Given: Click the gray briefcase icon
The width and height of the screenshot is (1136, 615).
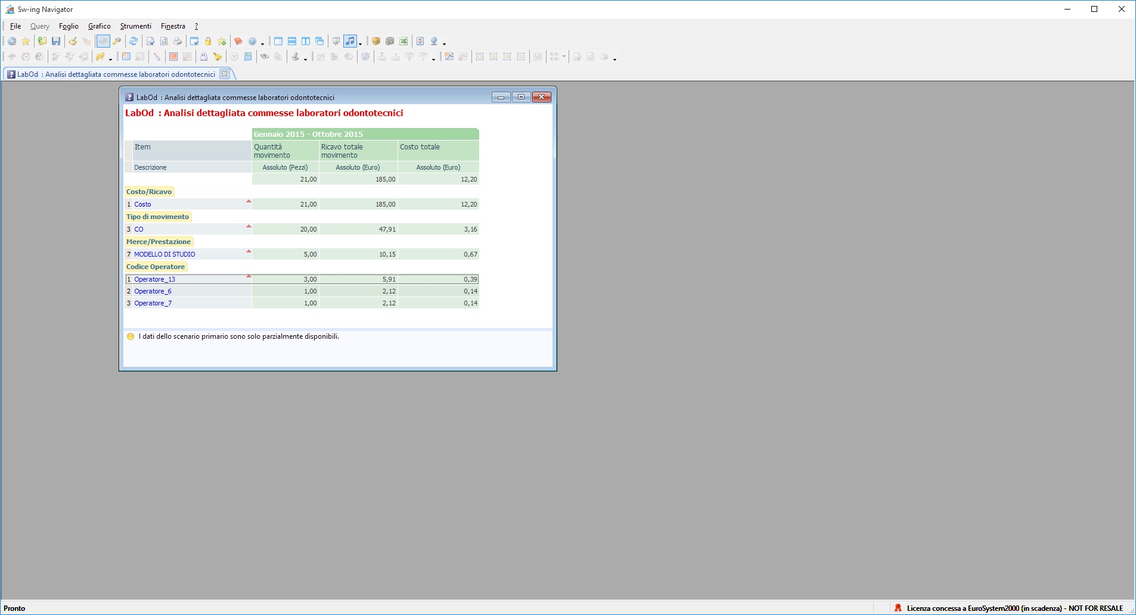Looking at the screenshot, I should tap(390, 41).
